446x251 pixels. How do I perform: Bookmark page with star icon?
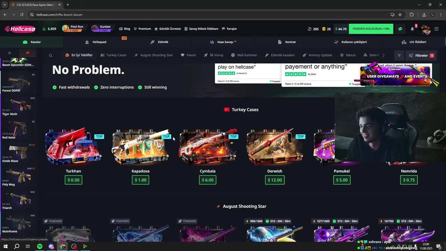[400, 15]
